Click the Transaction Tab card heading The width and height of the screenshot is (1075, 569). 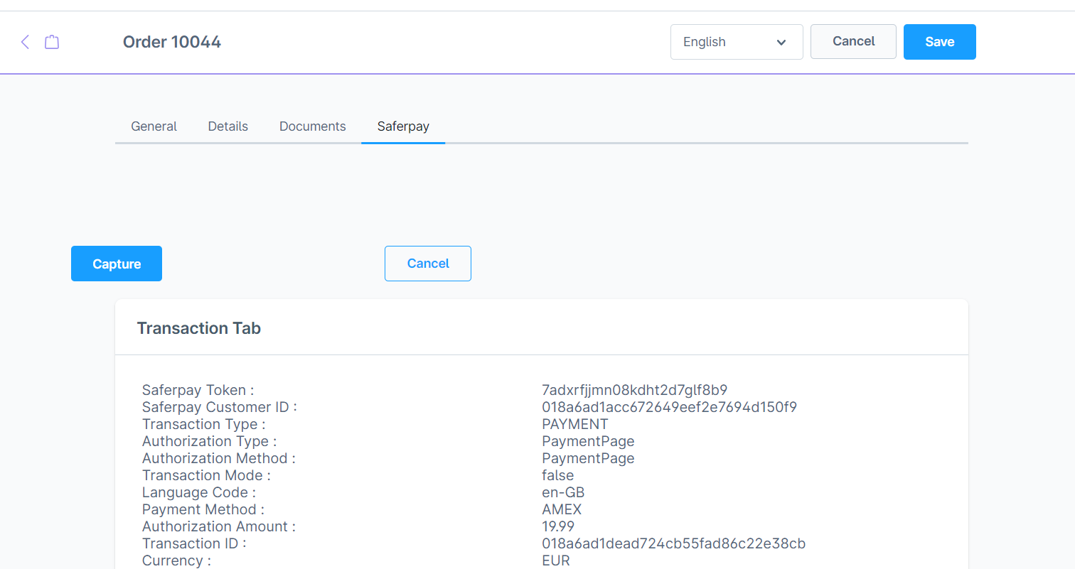(198, 328)
